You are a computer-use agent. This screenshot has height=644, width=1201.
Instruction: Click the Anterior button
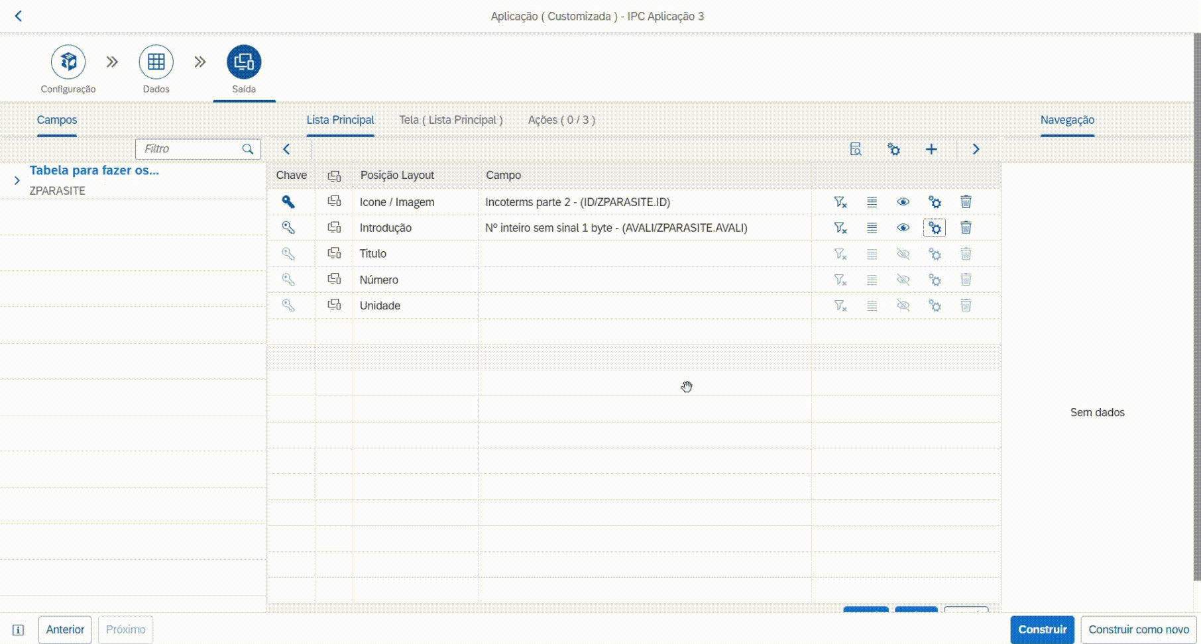tap(65, 629)
